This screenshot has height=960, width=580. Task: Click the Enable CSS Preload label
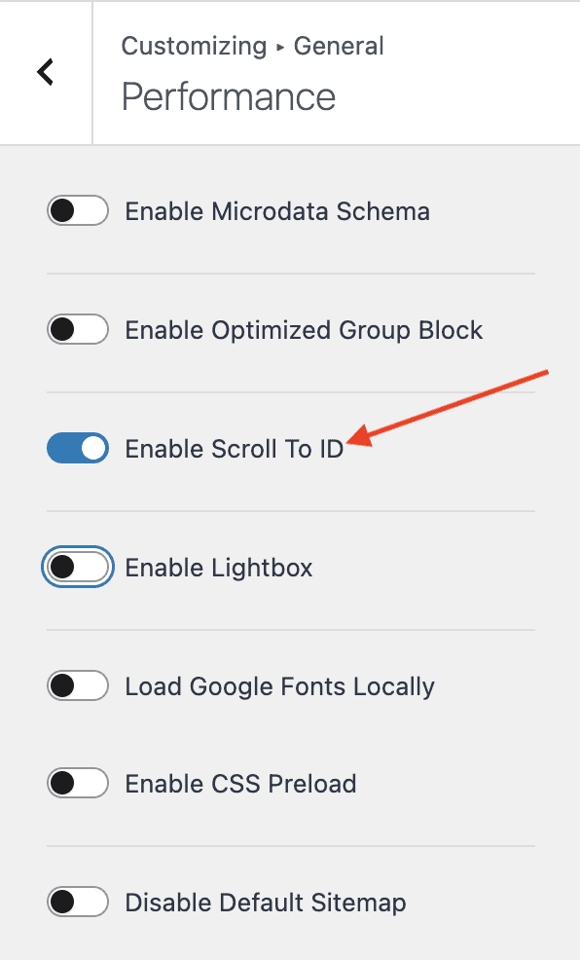[x=240, y=783]
